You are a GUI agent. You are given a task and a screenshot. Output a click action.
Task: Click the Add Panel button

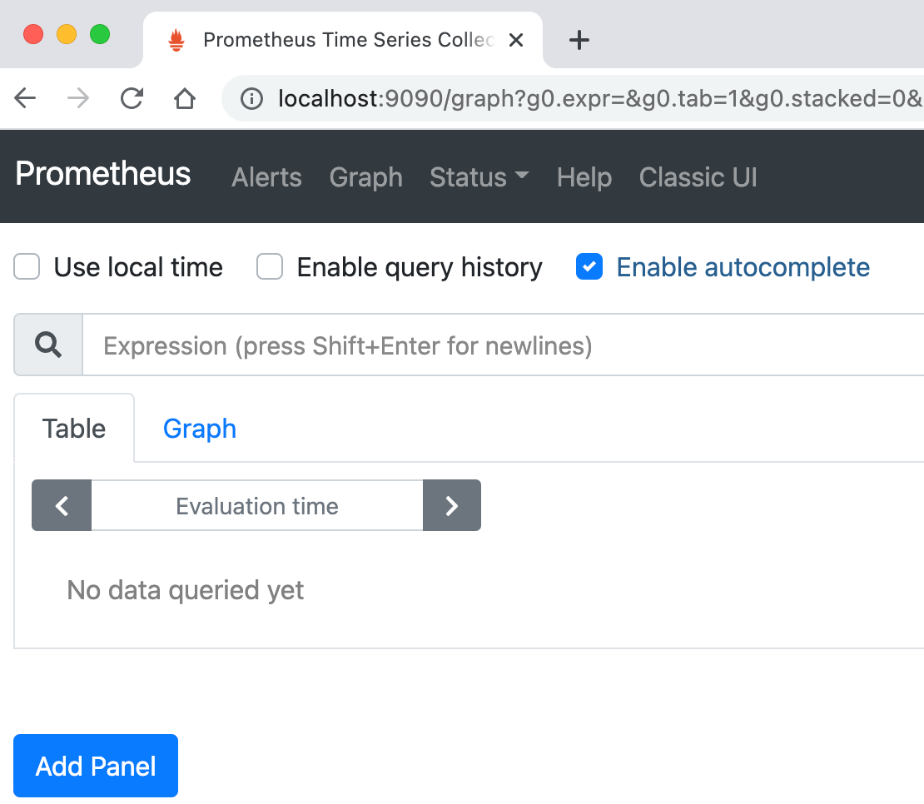point(96,766)
